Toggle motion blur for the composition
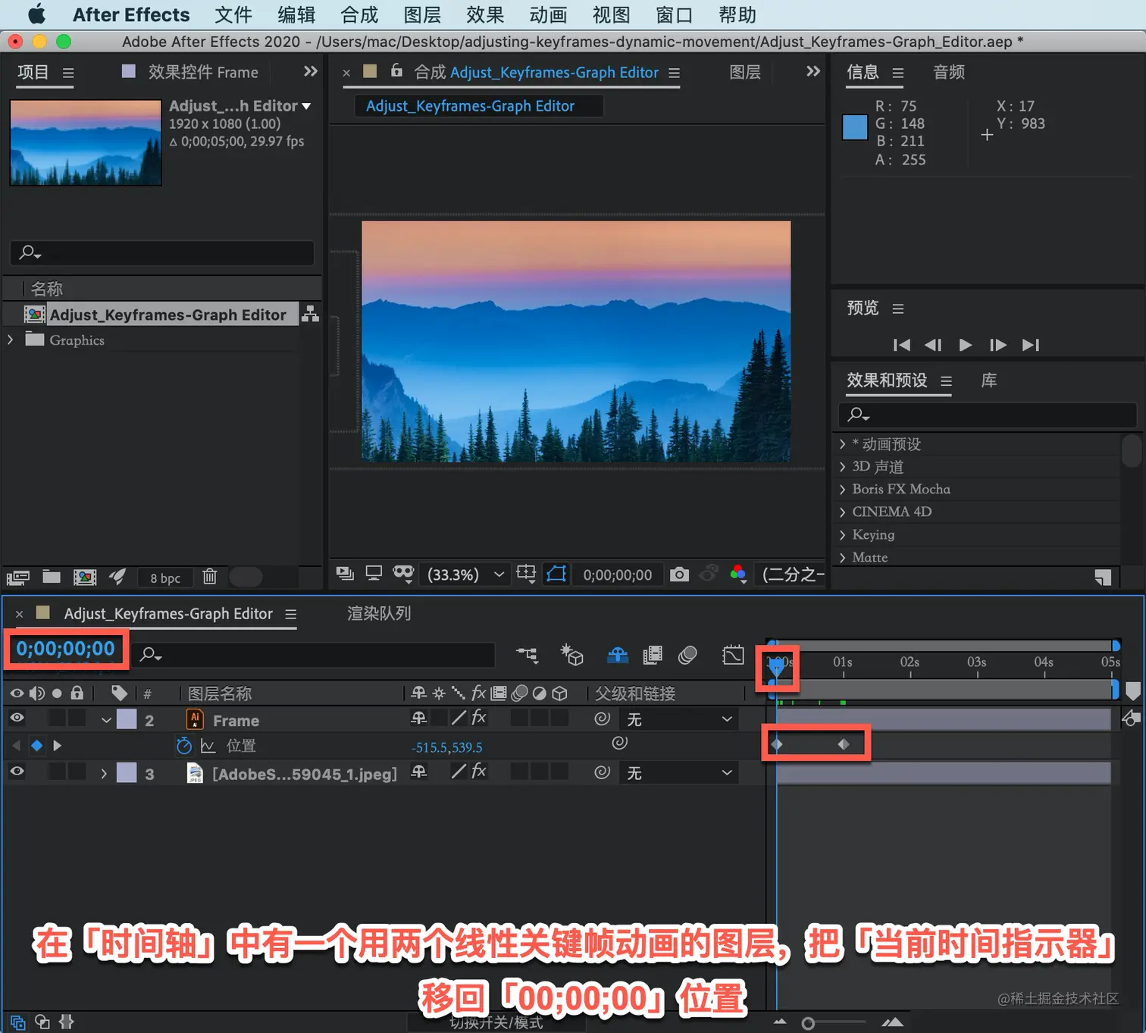 (687, 655)
